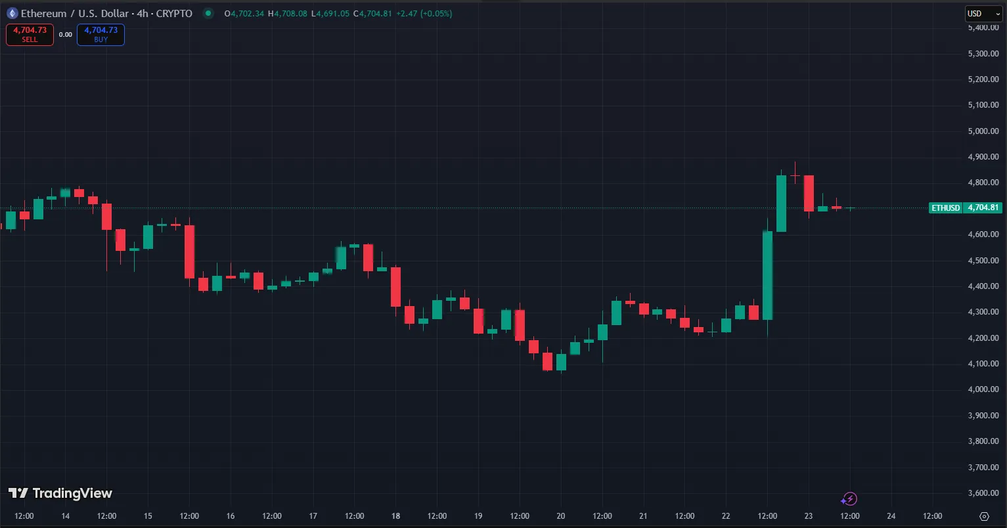
Task: Click the 4,704.81 current price label
Action: pos(983,208)
